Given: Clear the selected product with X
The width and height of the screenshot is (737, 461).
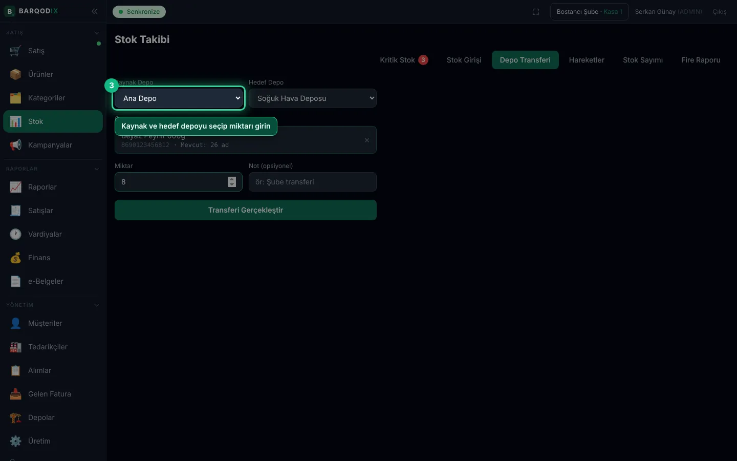Looking at the screenshot, I should [x=367, y=140].
